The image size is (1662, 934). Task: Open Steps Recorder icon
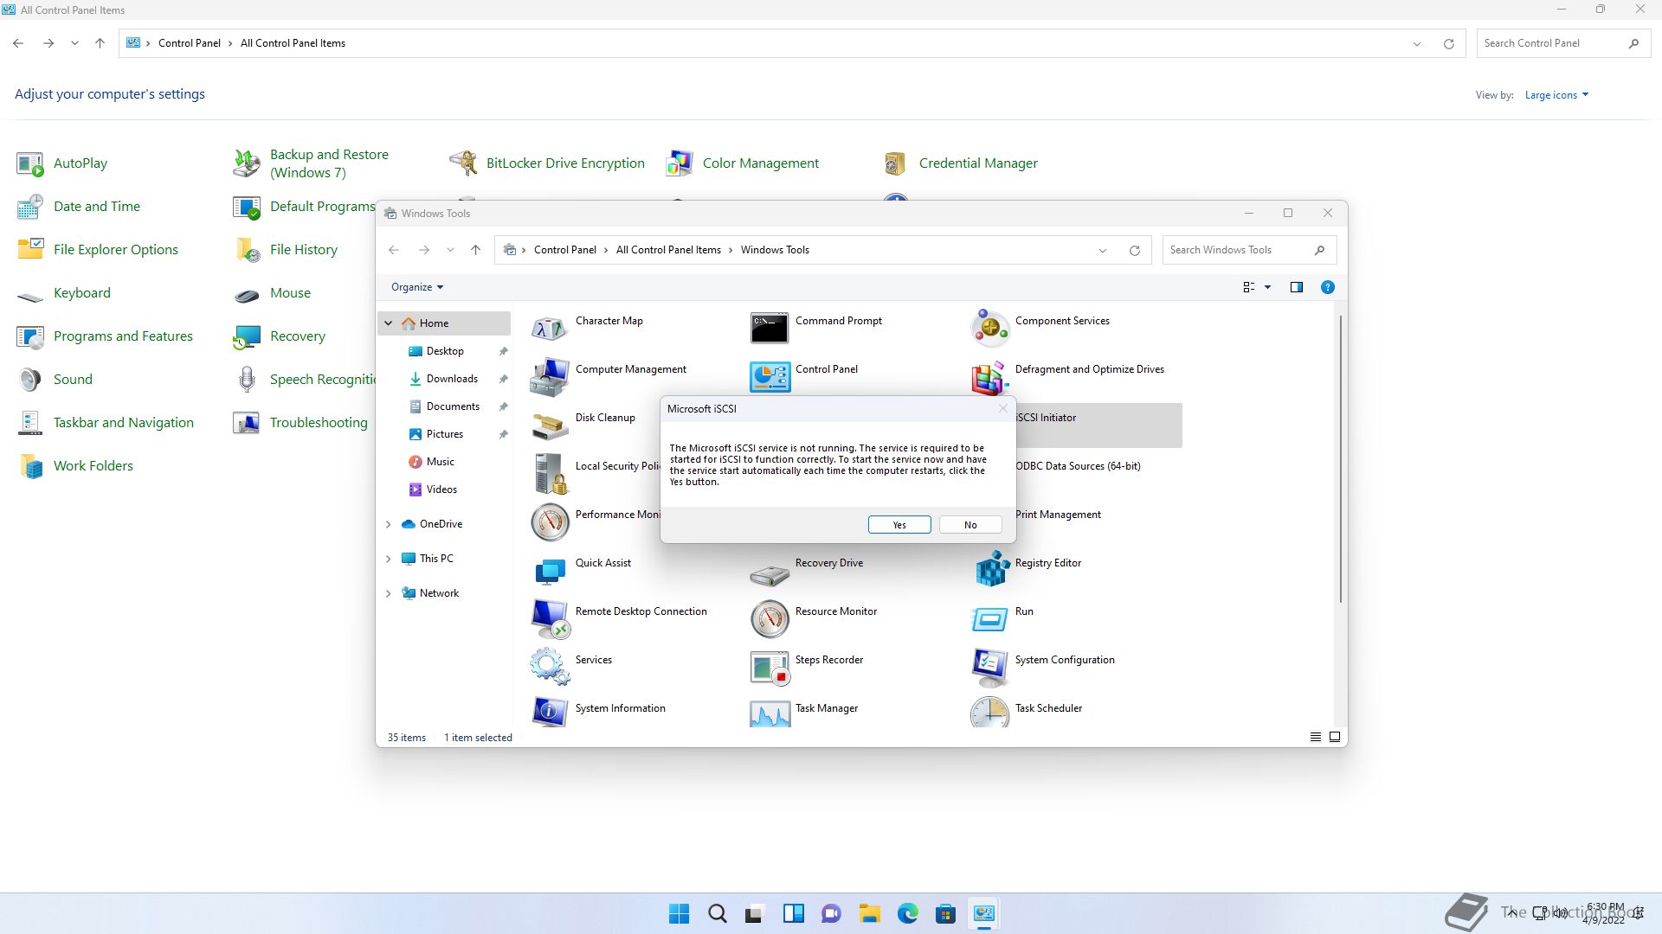(x=770, y=668)
